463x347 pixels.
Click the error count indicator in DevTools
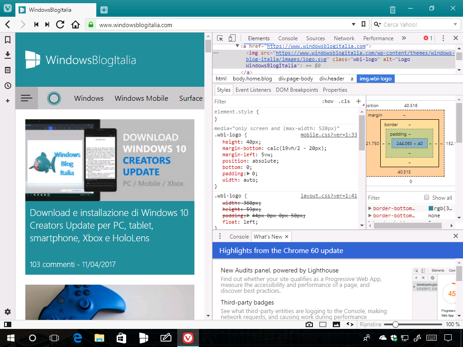pos(428,38)
